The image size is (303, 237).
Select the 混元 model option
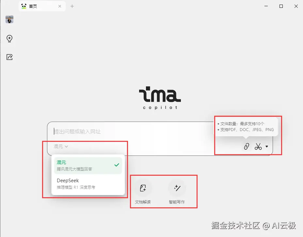[x=88, y=166]
